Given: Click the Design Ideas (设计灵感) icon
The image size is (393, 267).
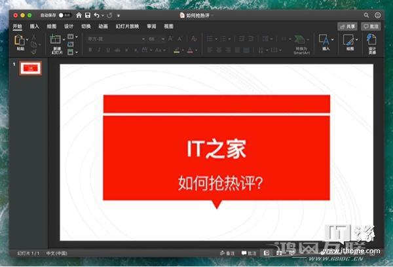Looking at the screenshot, I should point(371,40).
